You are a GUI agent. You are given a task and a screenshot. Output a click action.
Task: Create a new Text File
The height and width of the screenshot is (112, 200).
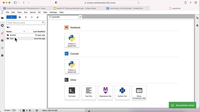[89, 93]
